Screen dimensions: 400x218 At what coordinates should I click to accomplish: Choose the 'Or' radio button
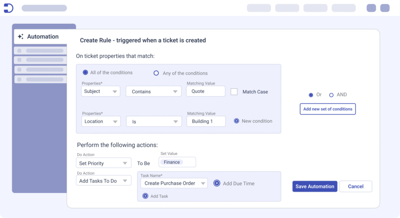[x=311, y=95]
